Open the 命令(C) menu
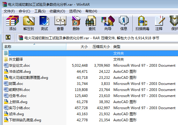This screenshot has height=125, width=178. (25, 11)
